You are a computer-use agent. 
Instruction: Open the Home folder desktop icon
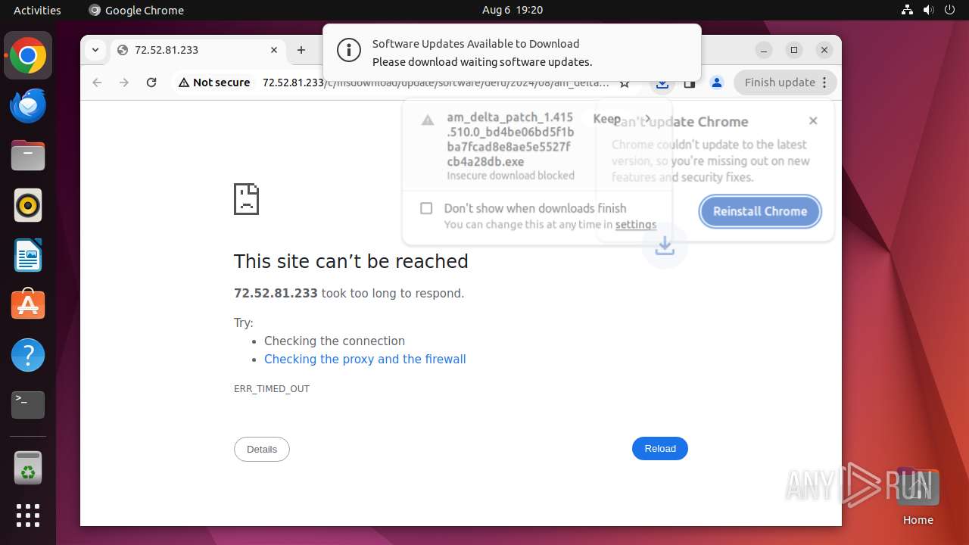point(918,497)
